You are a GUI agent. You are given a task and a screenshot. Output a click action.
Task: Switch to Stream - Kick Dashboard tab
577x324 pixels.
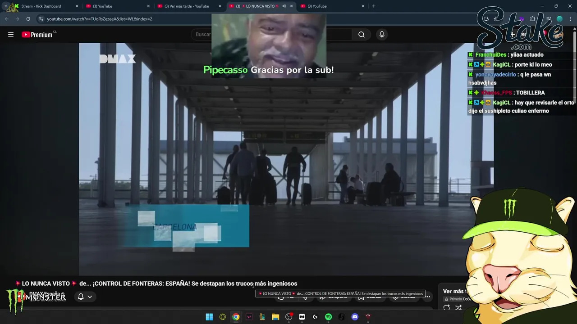click(x=45, y=6)
